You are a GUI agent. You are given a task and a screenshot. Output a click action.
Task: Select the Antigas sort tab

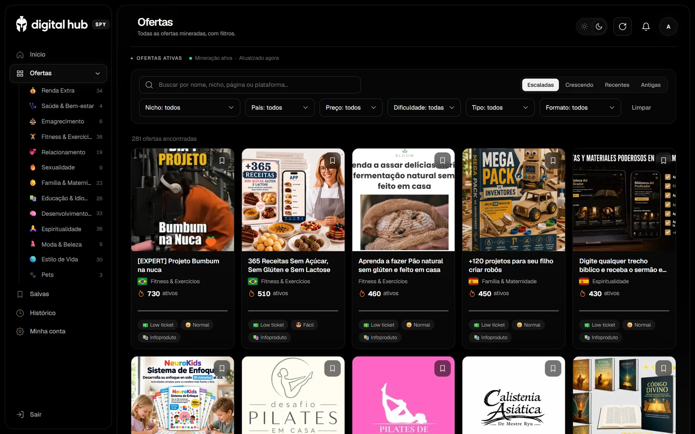(651, 85)
